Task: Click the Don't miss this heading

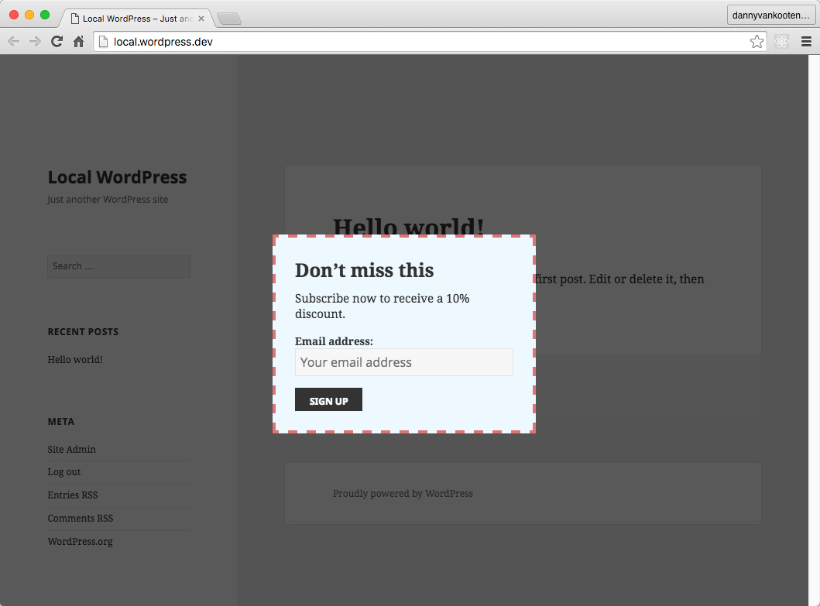Action: [365, 270]
